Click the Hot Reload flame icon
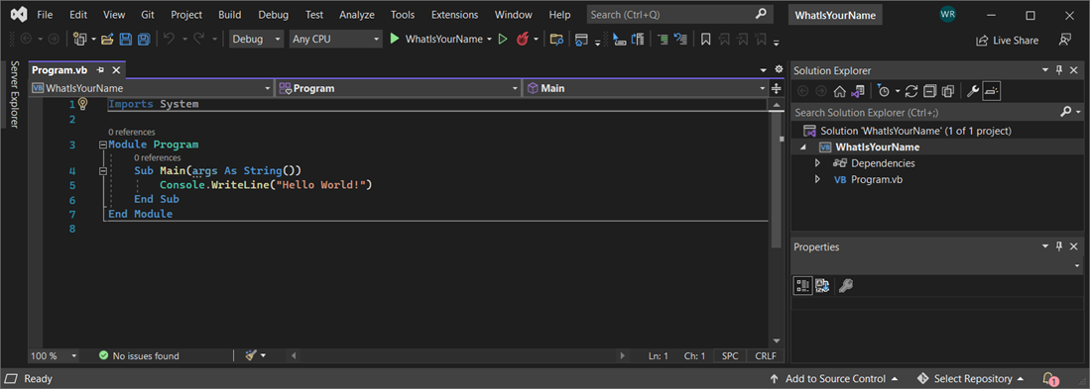1090x389 pixels. click(x=523, y=39)
